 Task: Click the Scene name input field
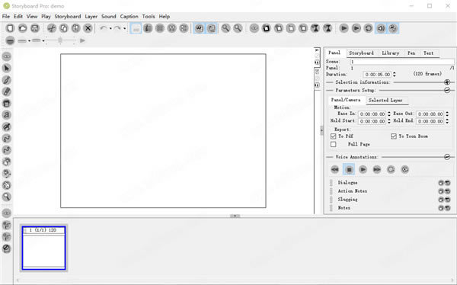point(402,62)
